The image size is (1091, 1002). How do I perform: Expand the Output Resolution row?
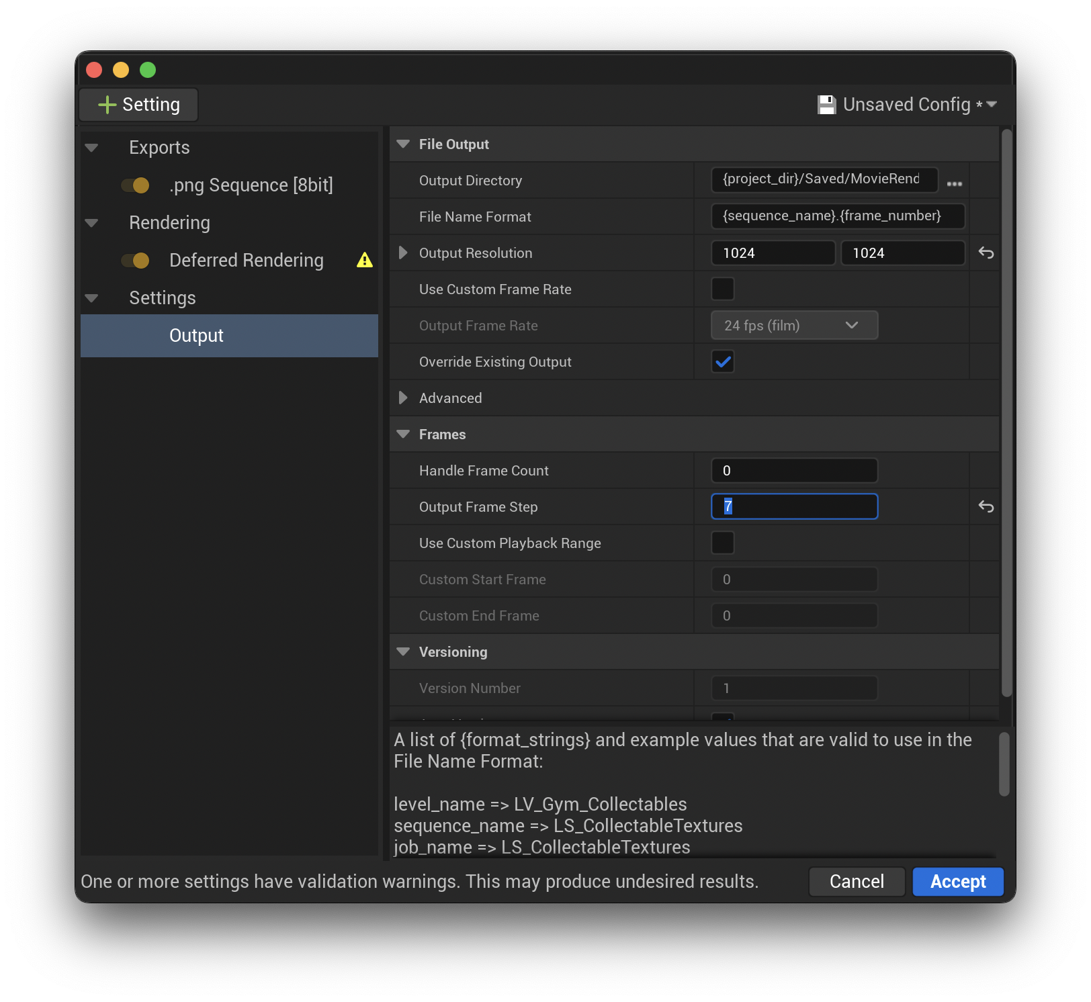pyautogui.click(x=402, y=253)
